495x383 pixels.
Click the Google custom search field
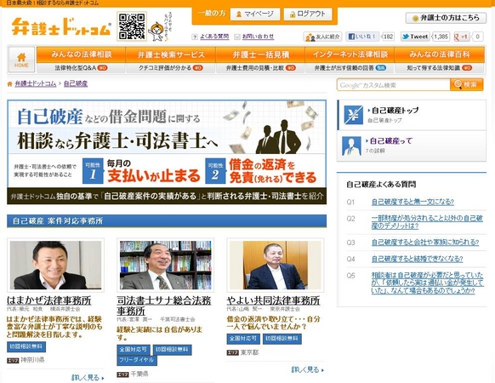pyautogui.click(x=394, y=85)
